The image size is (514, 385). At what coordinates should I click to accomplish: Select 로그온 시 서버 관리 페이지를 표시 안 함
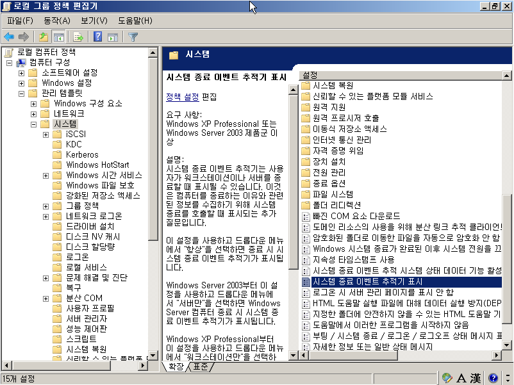click(x=383, y=292)
